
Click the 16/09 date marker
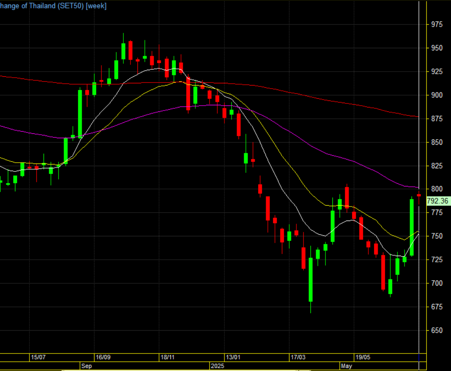pos(103,357)
